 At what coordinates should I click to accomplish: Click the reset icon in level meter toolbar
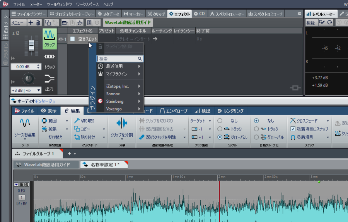click(x=330, y=22)
